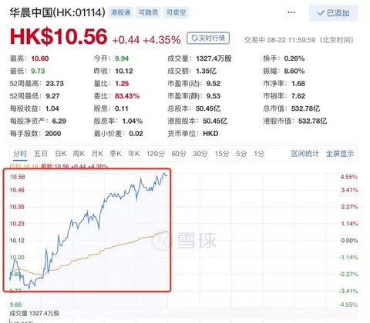Select the 120分 interval tab
The height and width of the screenshot is (323, 370).
point(156,154)
